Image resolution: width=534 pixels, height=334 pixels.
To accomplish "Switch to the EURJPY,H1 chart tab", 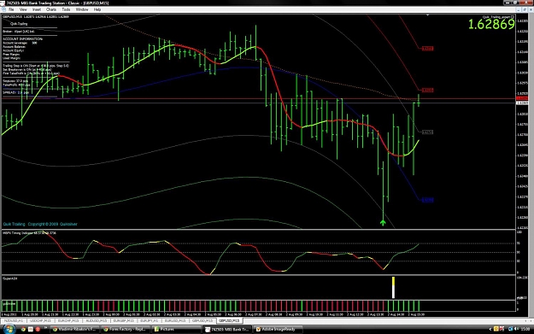I will pyautogui.click(x=149, y=320).
